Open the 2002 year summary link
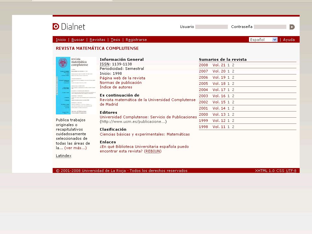The width and height of the screenshot is (312, 234). pyautogui.click(x=203, y=102)
